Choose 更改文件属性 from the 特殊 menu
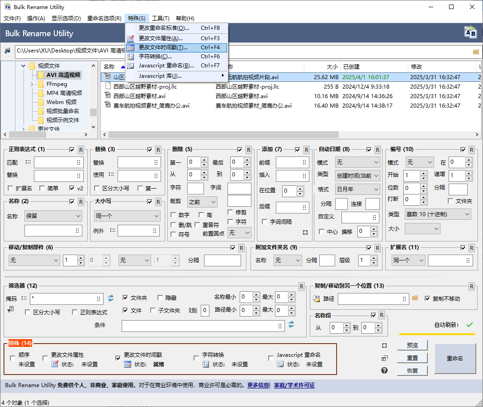 coord(160,38)
